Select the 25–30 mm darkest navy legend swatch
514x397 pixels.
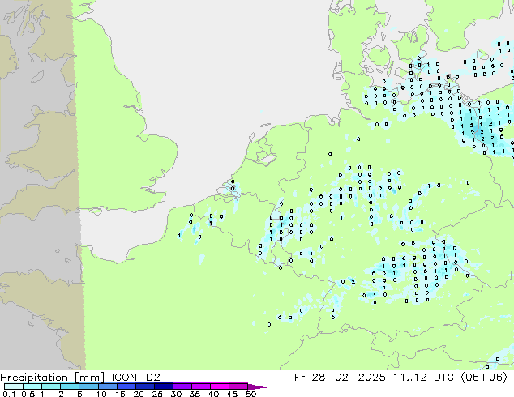click(x=164, y=386)
